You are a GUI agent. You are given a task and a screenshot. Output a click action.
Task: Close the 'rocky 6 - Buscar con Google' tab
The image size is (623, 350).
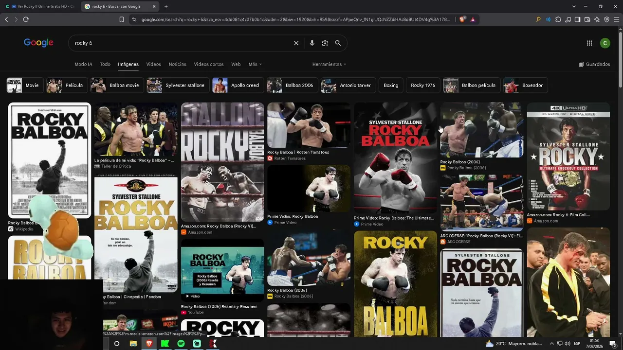(x=154, y=6)
